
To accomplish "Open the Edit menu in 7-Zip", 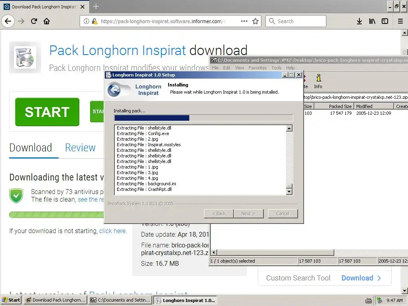I will pyautogui.click(x=227, y=68).
